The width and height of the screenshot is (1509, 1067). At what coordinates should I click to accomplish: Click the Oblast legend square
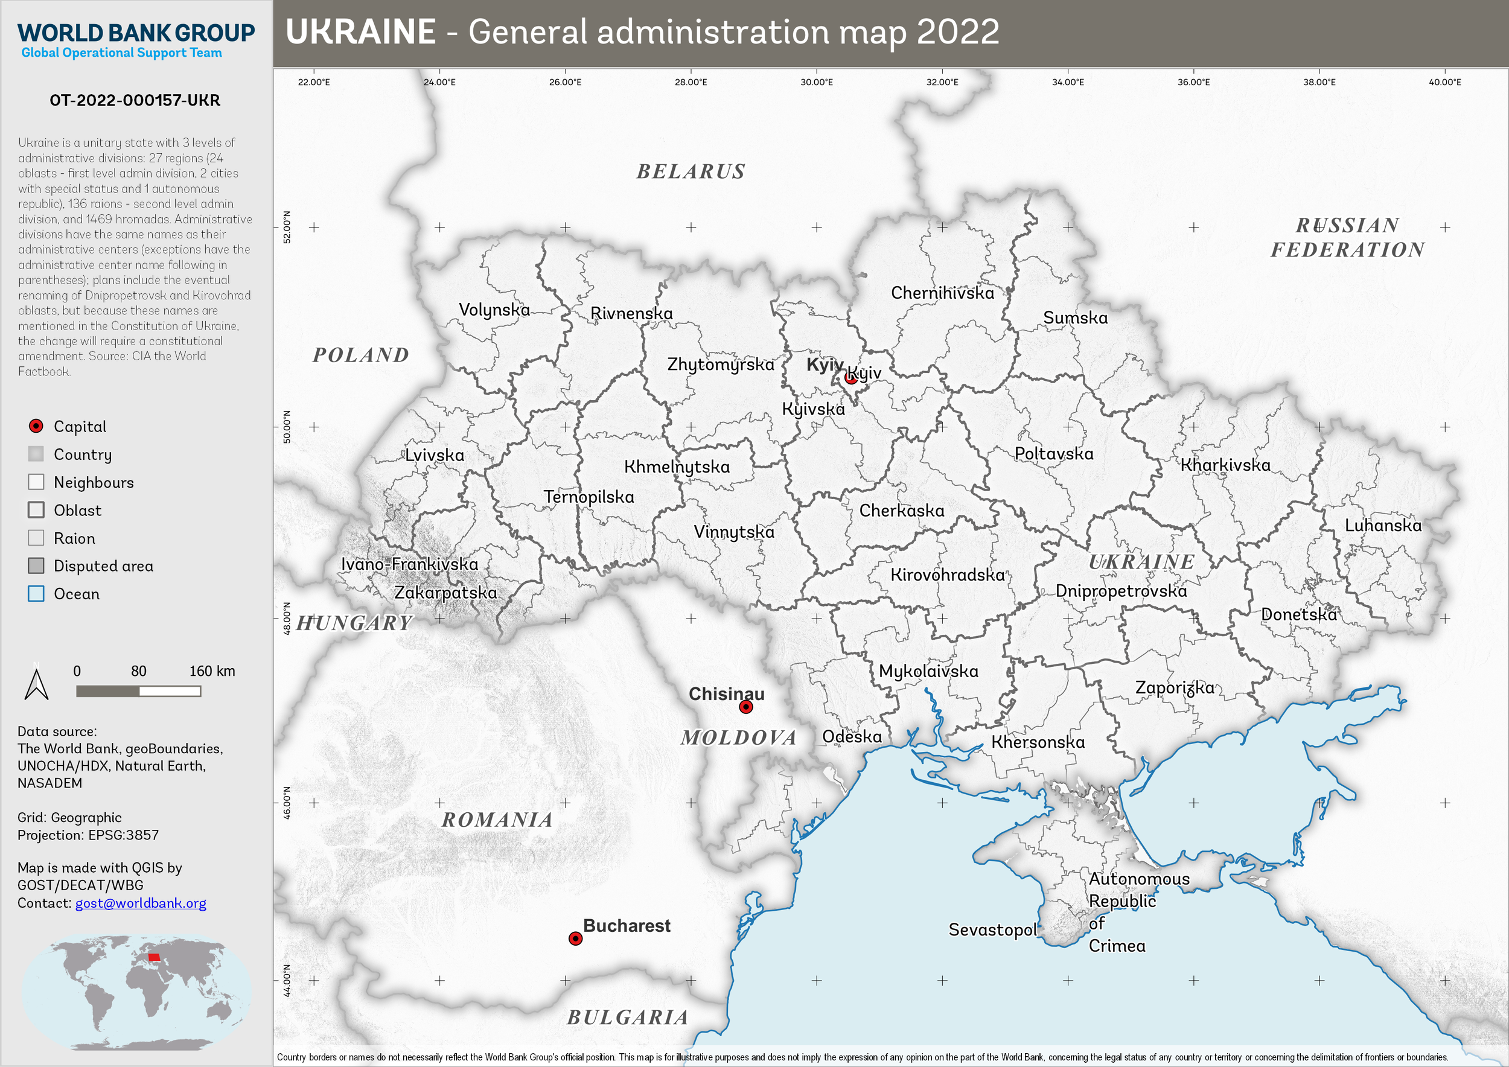[x=36, y=510]
